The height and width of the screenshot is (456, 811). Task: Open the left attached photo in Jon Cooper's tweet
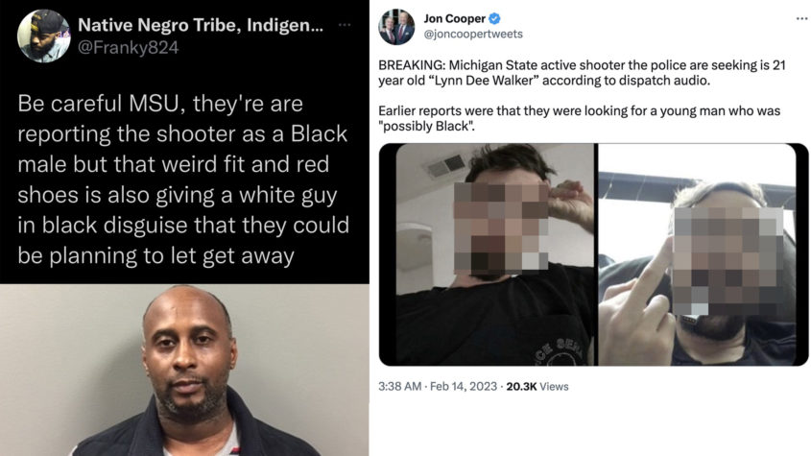tap(488, 254)
